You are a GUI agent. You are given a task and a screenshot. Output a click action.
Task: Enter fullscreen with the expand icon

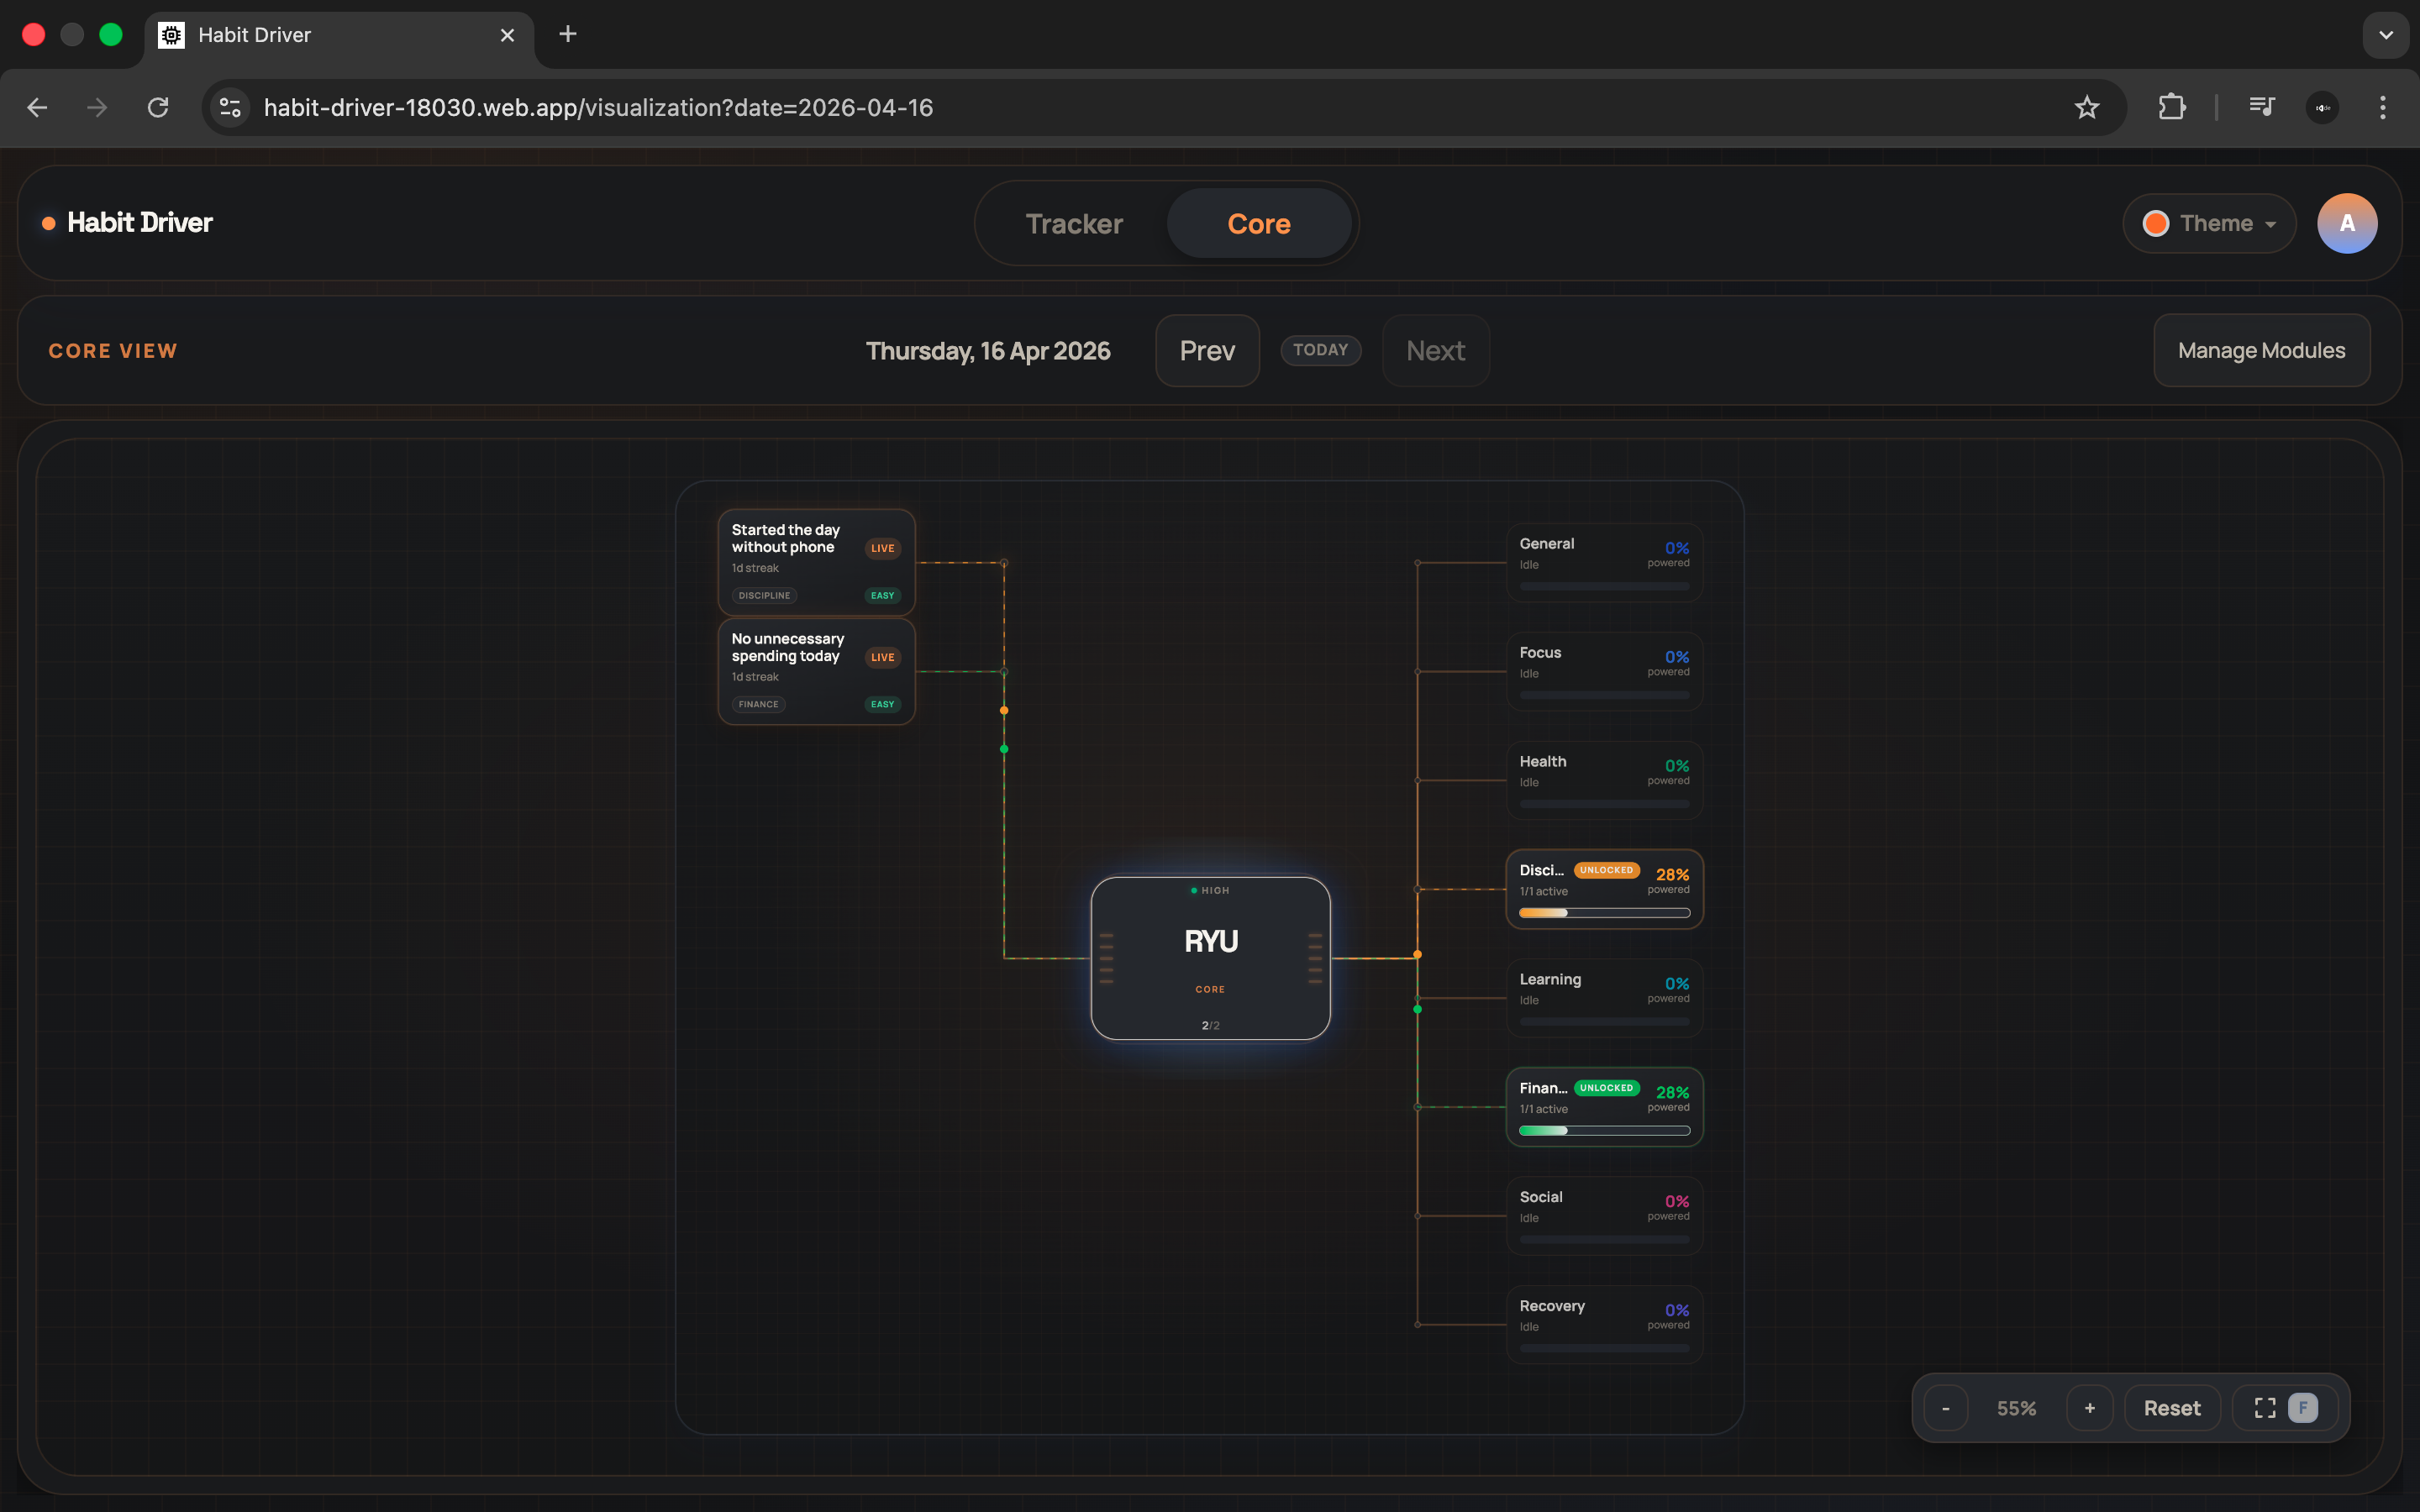click(2265, 1408)
